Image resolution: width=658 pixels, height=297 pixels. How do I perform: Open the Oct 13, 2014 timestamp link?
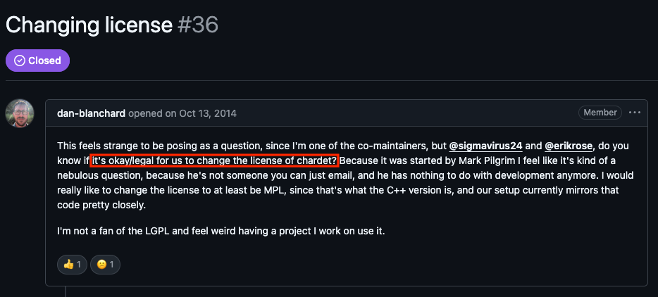coord(209,113)
